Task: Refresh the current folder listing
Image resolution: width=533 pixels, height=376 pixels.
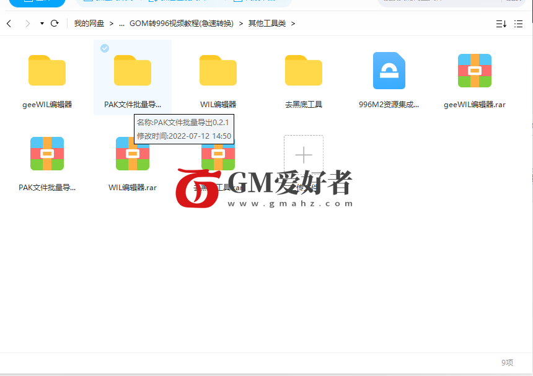Action: (55, 24)
